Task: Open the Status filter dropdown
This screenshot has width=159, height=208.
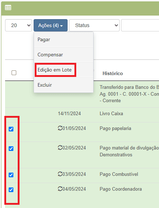Action: click(94, 25)
